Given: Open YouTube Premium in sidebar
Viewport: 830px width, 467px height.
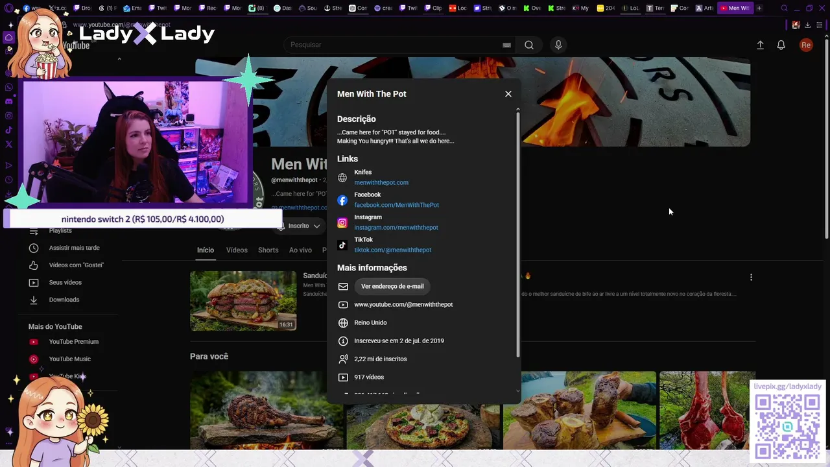Looking at the screenshot, I should coord(73,342).
